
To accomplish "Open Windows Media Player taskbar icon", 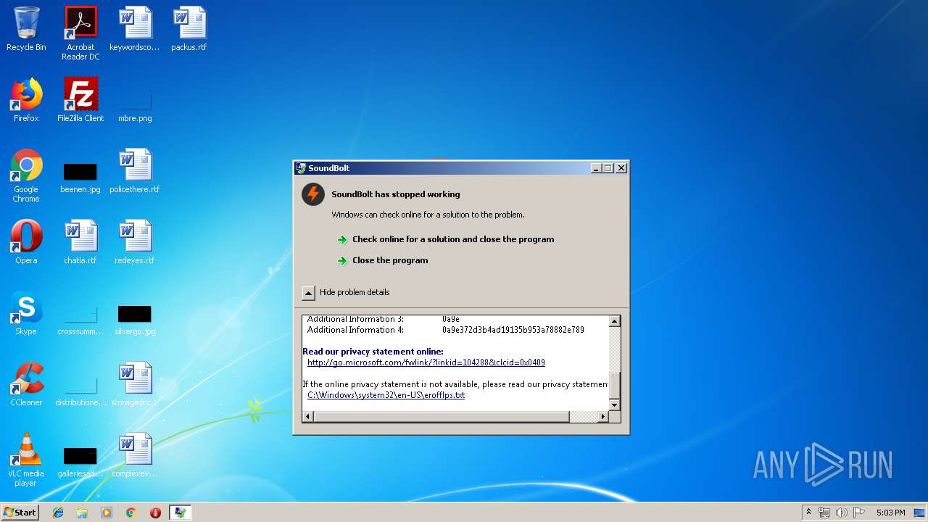I will (x=107, y=513).
